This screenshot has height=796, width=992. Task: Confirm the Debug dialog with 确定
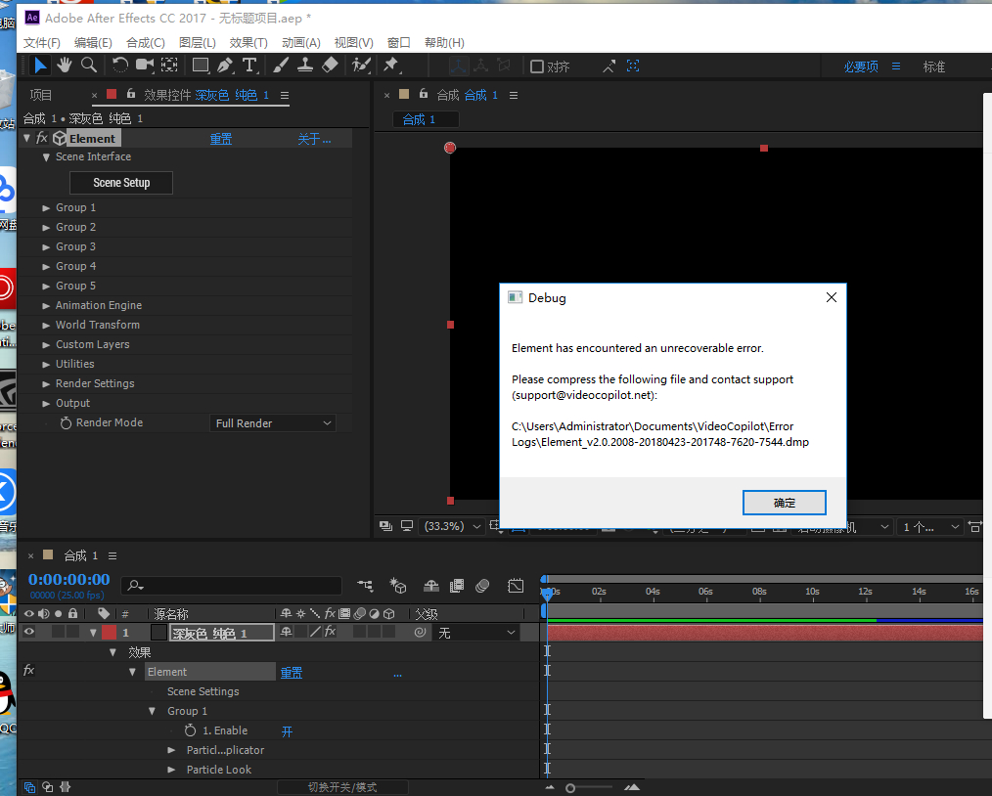pyautogui.click(x=784, y=503)
